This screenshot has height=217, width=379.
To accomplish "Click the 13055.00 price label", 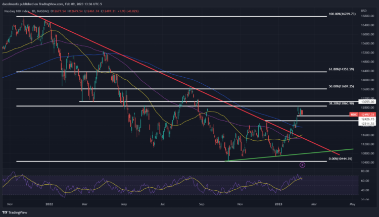I will [366, 101].
